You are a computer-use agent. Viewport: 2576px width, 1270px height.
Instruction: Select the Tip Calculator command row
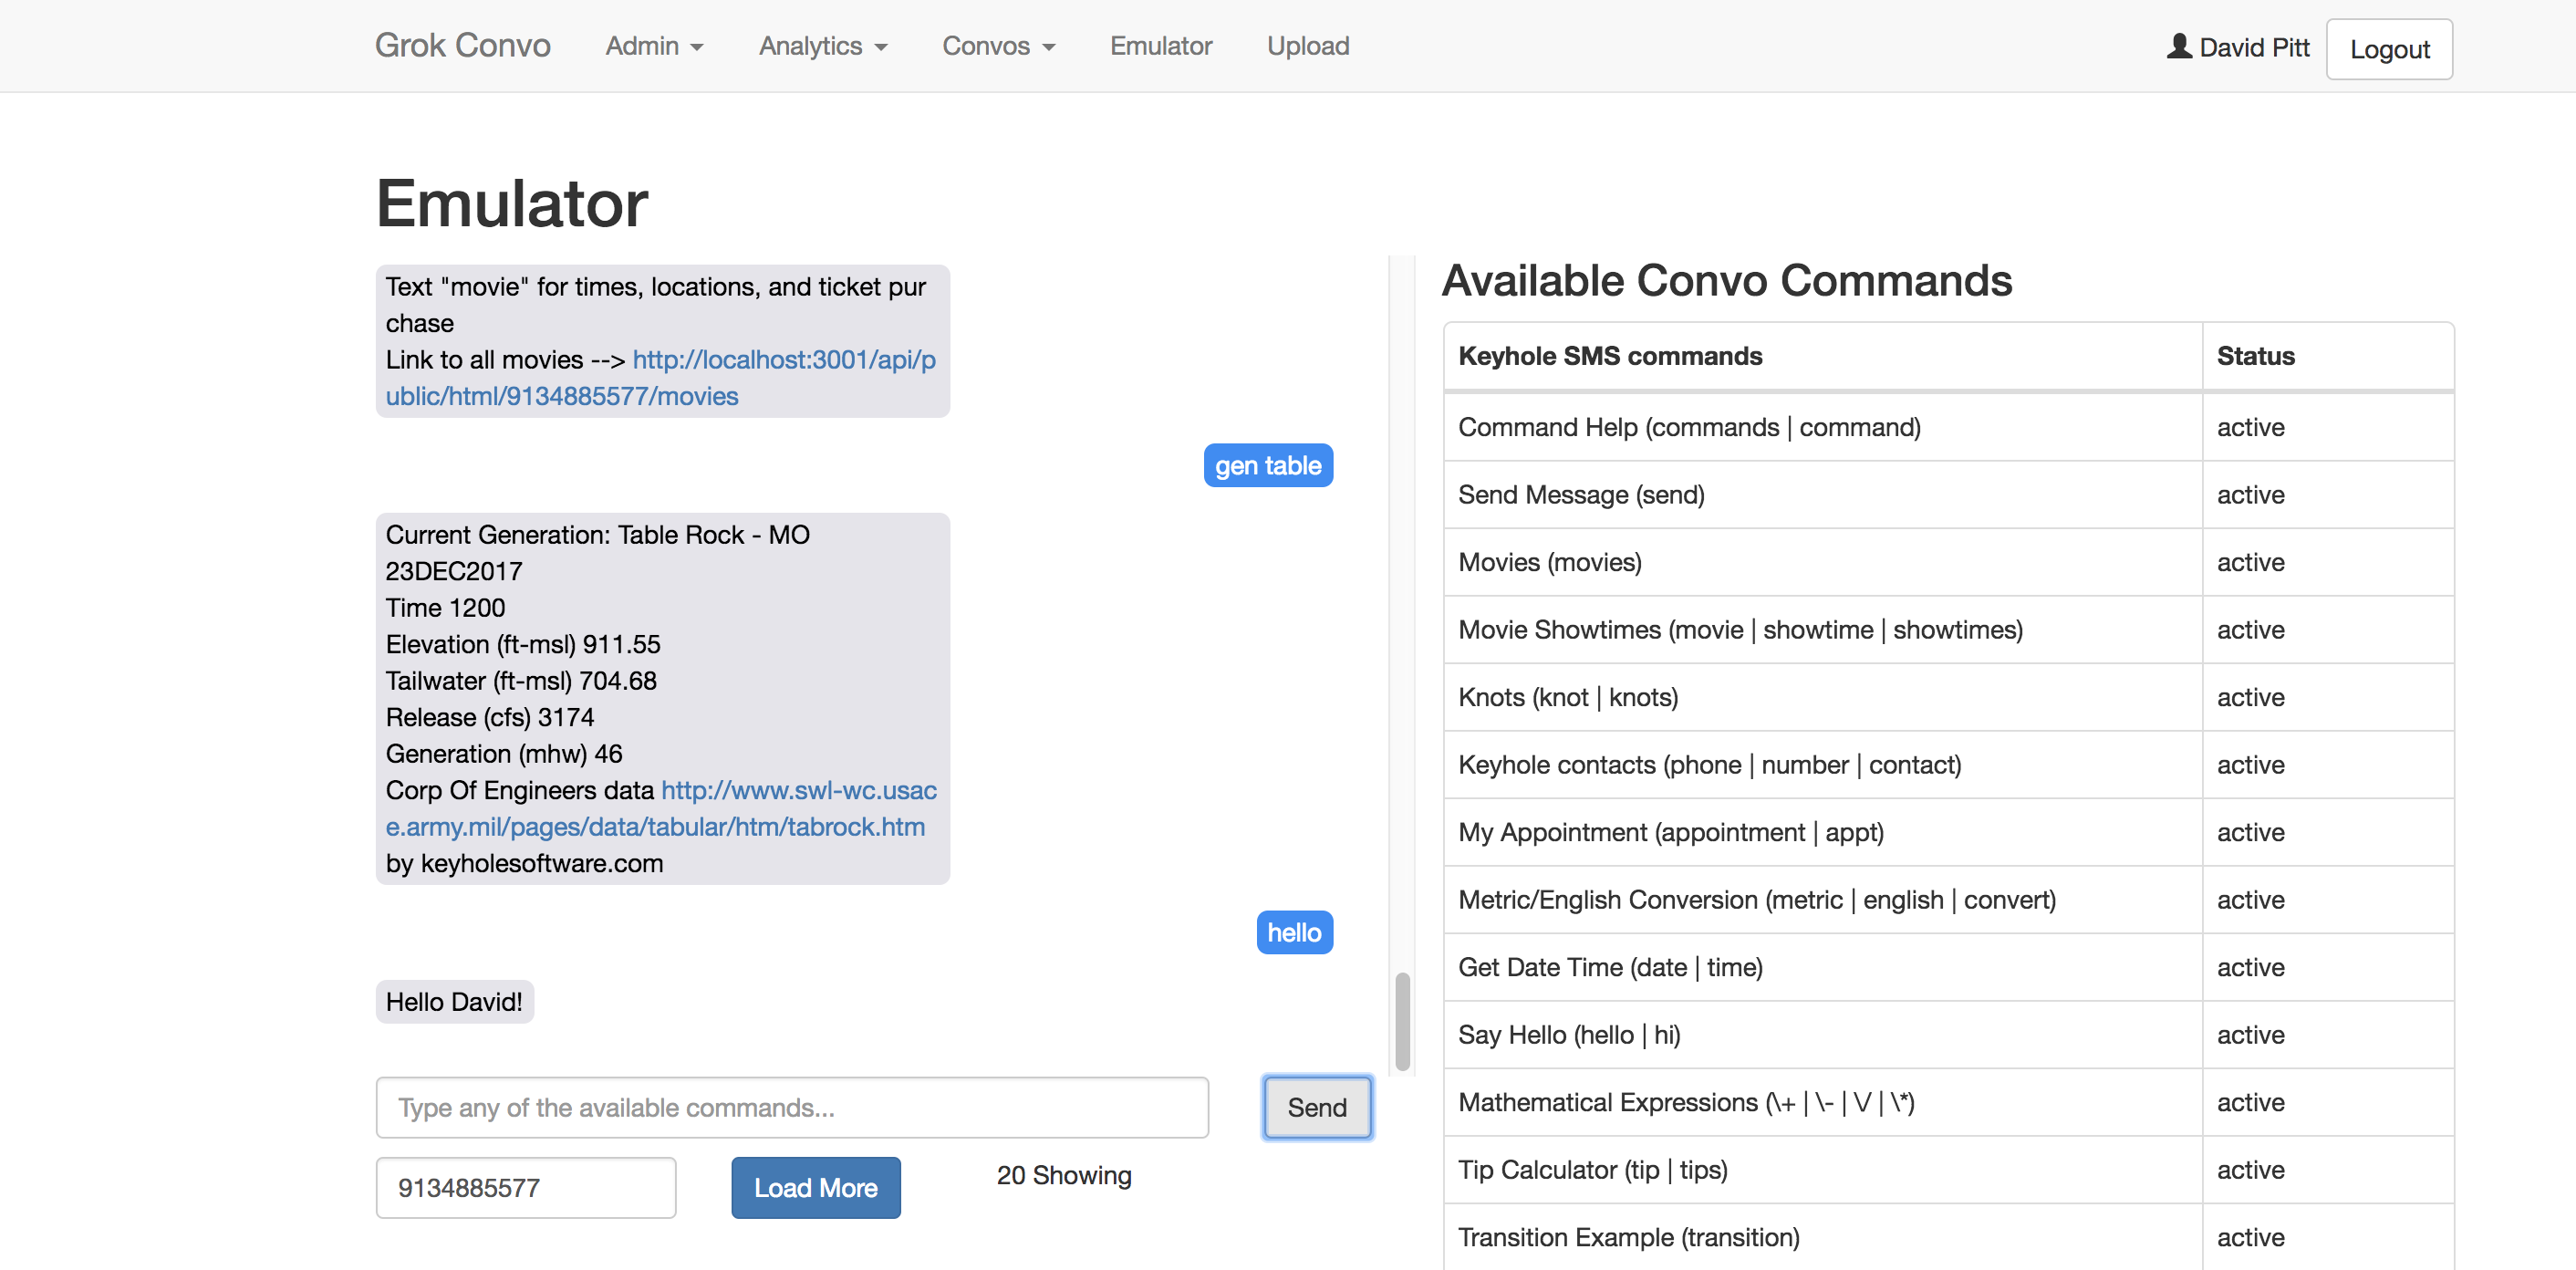[1820, 1169]
